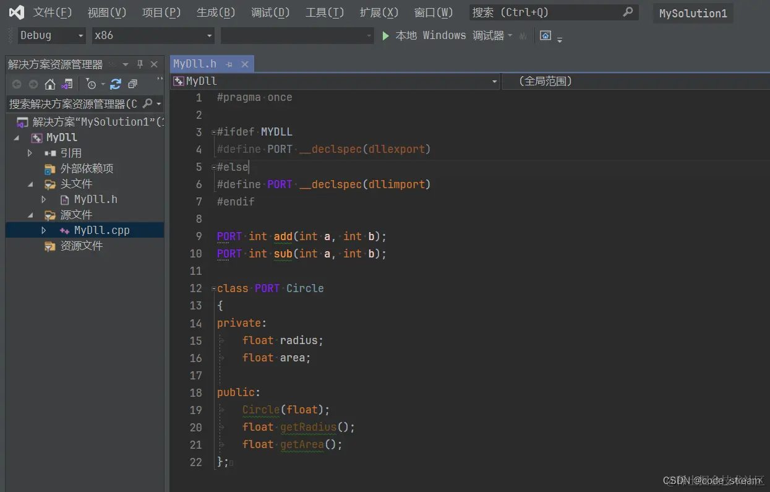Show more Solution Explorer toolbar buttons overflow
Viewport: 770px width, 492px height.
click(x=160, y=80)
